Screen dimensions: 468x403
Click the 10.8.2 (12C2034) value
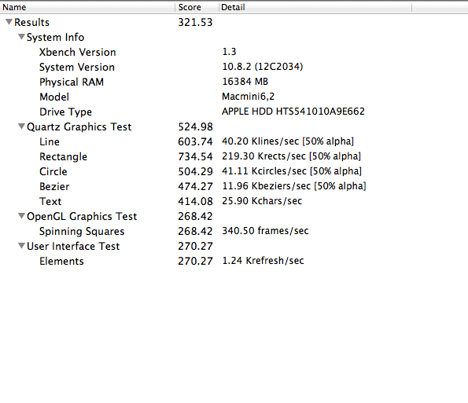click(263, 67)
